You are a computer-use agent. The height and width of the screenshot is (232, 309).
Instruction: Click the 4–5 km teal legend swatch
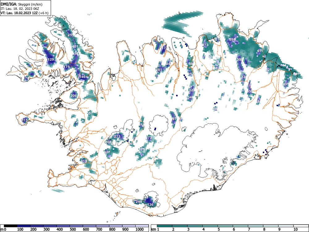pyautogui.click(x=210, y=226)
